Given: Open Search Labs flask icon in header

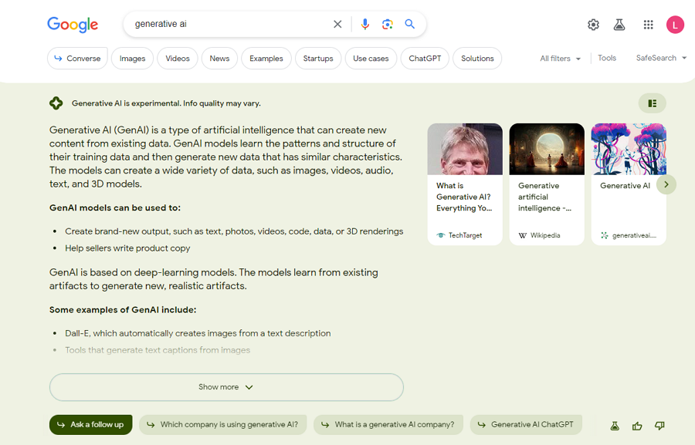Looking at the screenshot, I should pos(619,25).
